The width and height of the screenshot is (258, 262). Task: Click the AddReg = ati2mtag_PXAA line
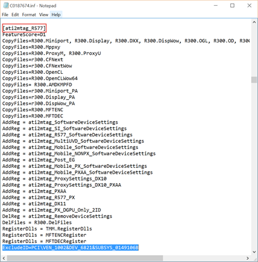click(x=34, y=191)
